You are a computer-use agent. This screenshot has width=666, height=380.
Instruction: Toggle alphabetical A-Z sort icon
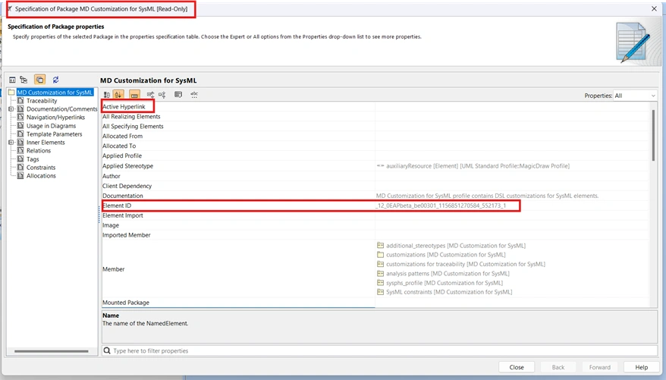pyautogui.click(x=118, y=94)
